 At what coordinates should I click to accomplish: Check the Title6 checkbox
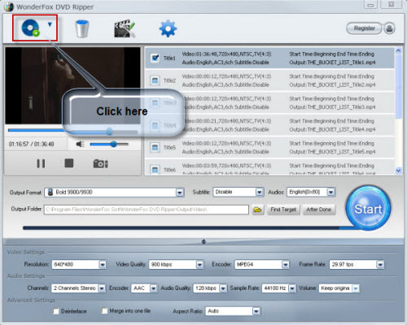click(155, 170)
